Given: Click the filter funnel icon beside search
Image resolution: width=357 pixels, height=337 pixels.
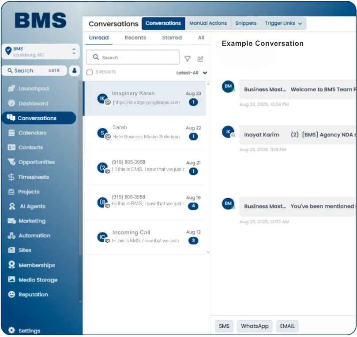Looking at the screenshot, I should [188, 59].
